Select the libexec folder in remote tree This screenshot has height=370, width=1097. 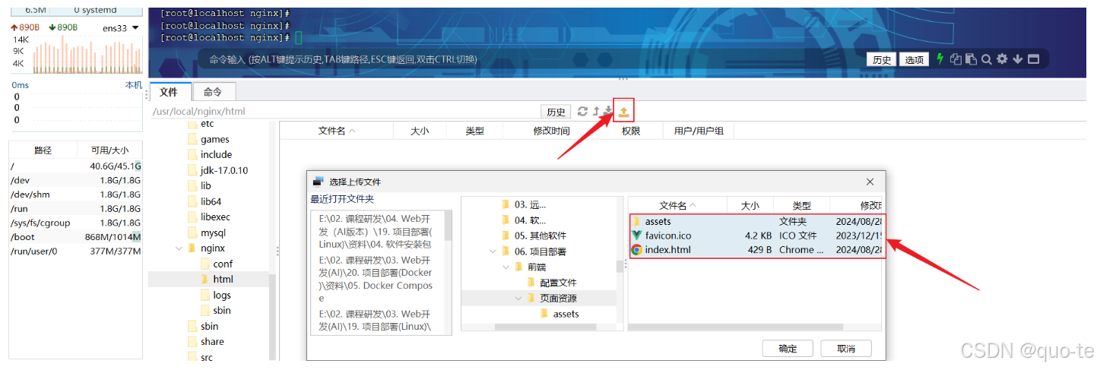(216, 217)
